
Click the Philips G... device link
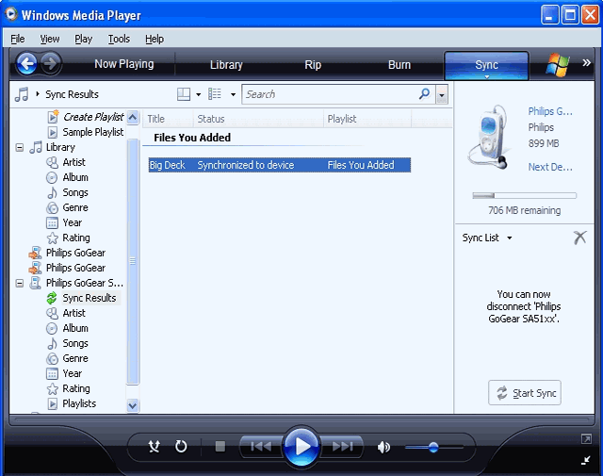550,111
